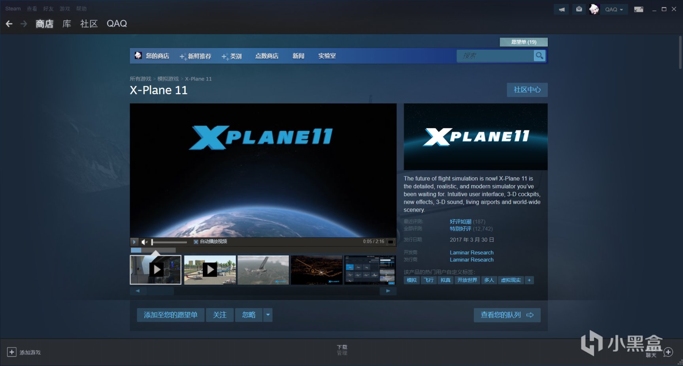Enter fullscreen for the video
This screenshot has height=366, width=683.
pyautogui.click(x=391, y=242)
